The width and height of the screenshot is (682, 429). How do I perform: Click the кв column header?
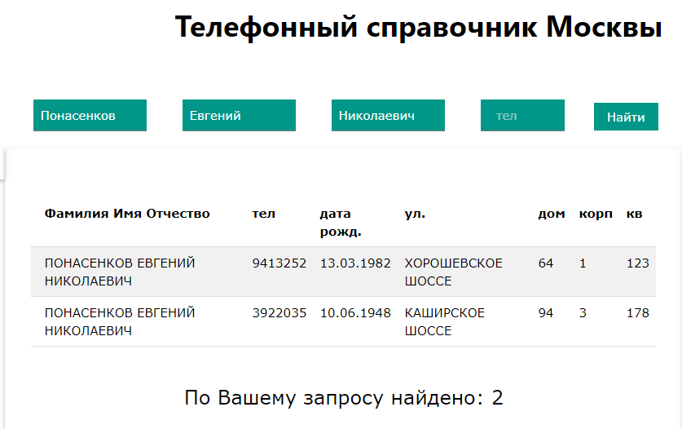(x=634, y=214)
